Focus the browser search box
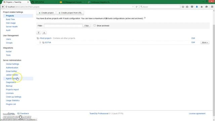Screen dimensions: 215x121 click(x=160, y=7)
